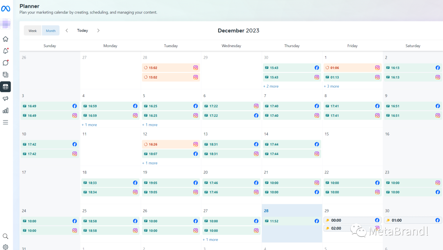
Task: Open 01:13 Instagram post on December 1
Action: pyautogui.click(x=353, y=77)
